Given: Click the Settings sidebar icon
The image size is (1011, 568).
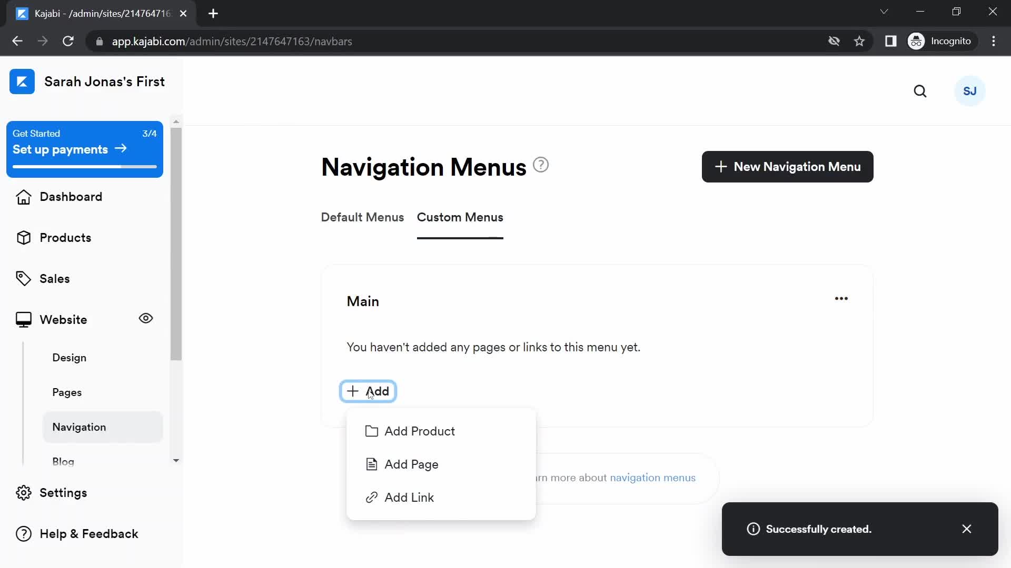Looking at the screenshot, I should [x=24, y=492].
